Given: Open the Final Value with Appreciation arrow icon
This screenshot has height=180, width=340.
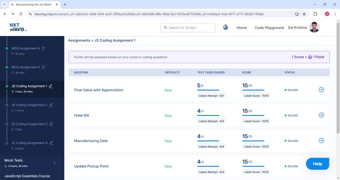Looking at the screenshot, I should click(321, 90).
